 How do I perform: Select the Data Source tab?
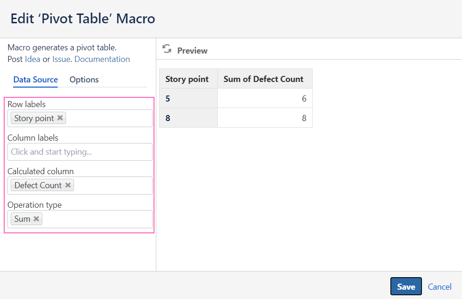click(35, 80)
